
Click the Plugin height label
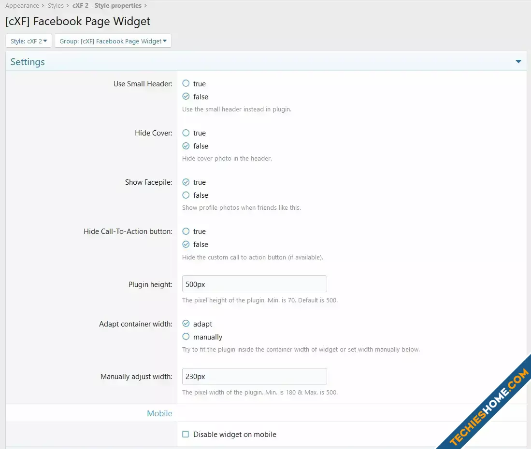click(150, 285)
